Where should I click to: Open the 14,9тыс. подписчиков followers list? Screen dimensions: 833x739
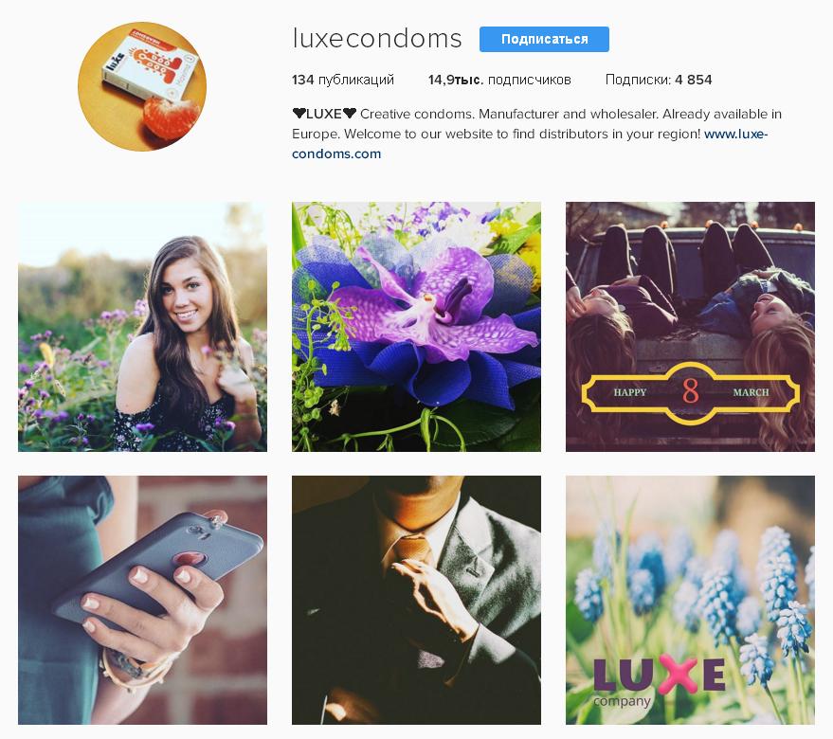click(499, 80)
